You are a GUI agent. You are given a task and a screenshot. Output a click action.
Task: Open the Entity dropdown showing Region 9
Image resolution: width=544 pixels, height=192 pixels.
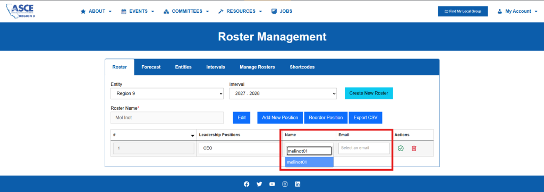167,93
